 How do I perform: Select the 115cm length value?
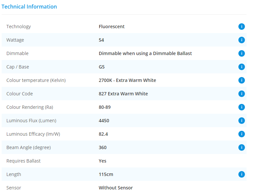click(106, 174)
